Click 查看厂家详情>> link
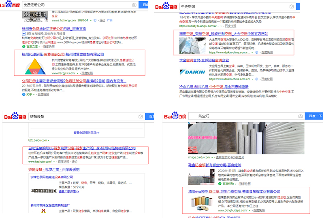The image size is (324, 218). 69,191
